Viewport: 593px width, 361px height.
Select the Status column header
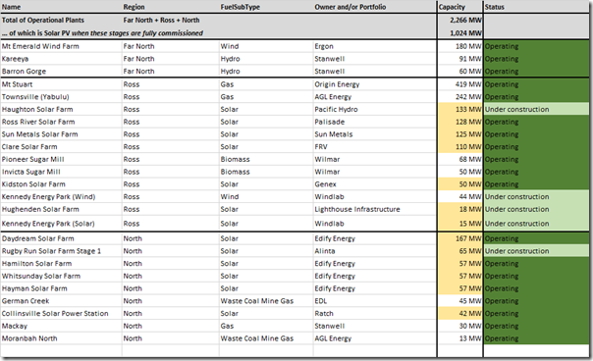(536, 7)
